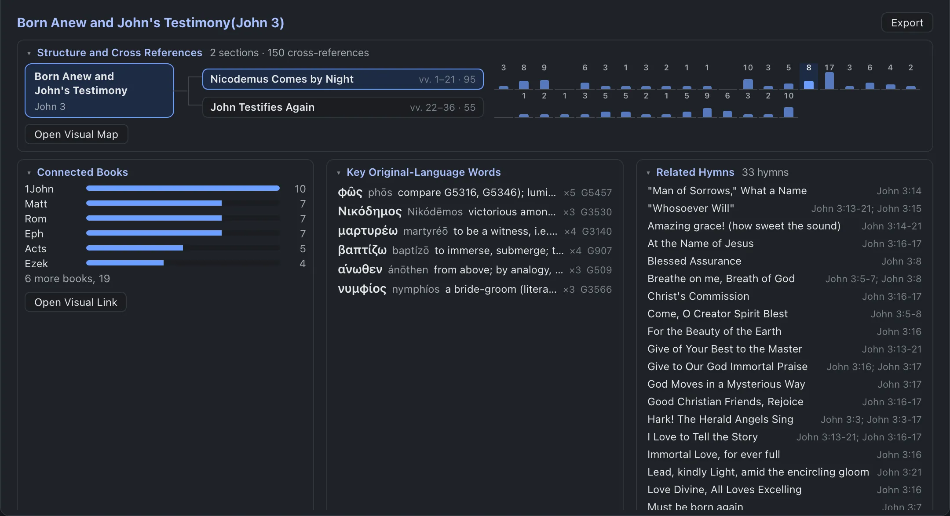
Task: Collapse the Key Original-Language Words panel
Action: tap(339, 173)
